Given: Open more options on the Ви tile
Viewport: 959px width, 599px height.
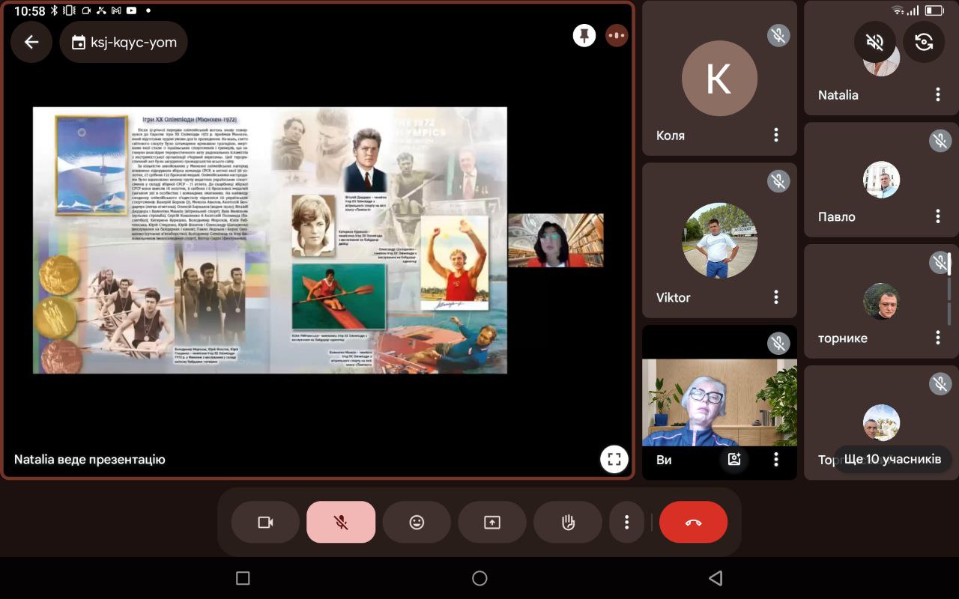Looking at the screenshot, I should (776, 459).
